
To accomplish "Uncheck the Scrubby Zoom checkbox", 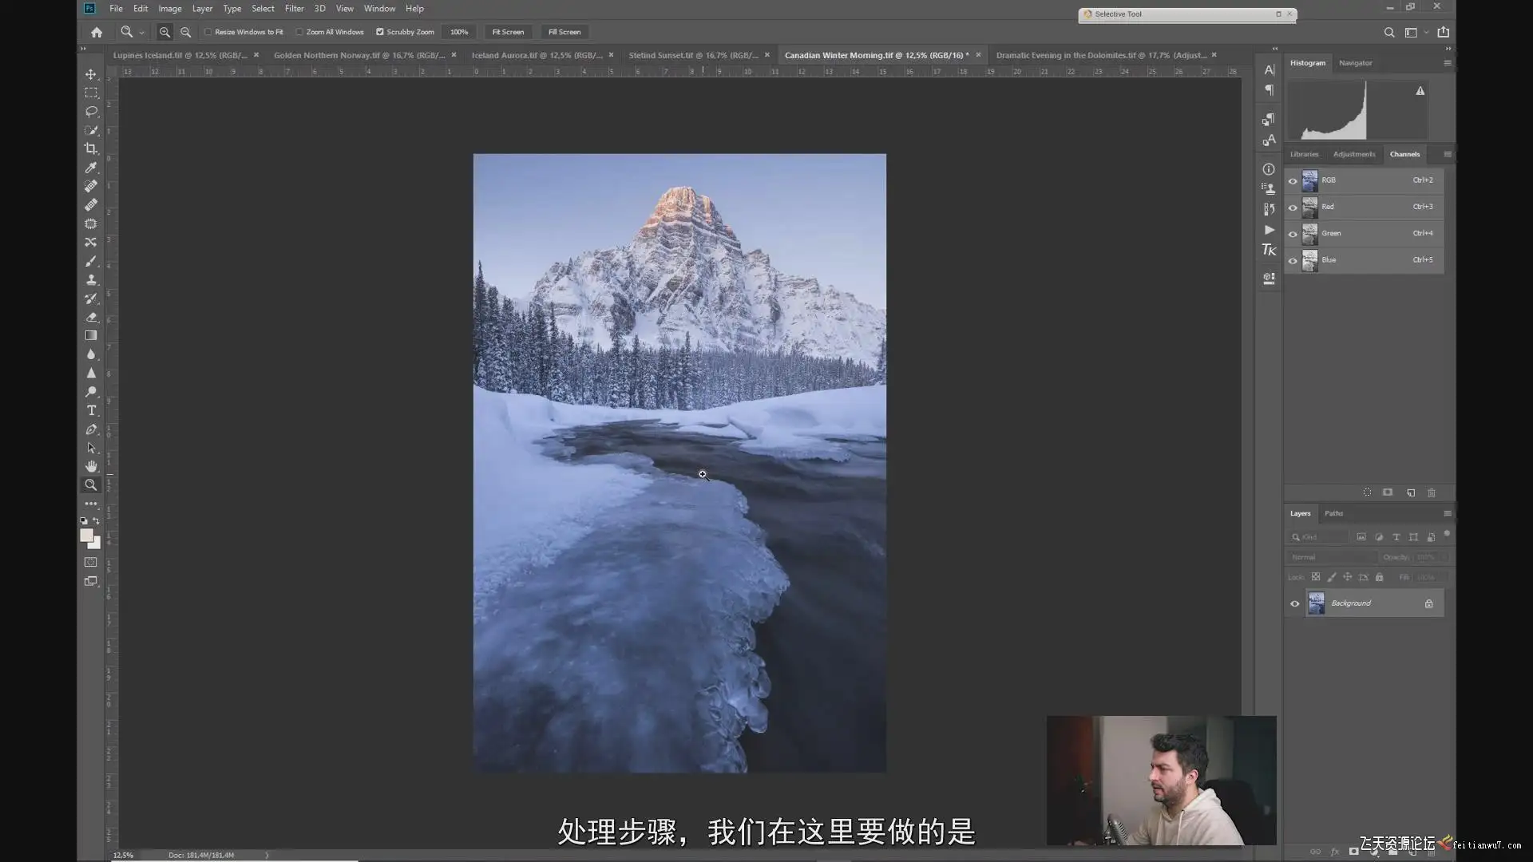I will [380, 32].
